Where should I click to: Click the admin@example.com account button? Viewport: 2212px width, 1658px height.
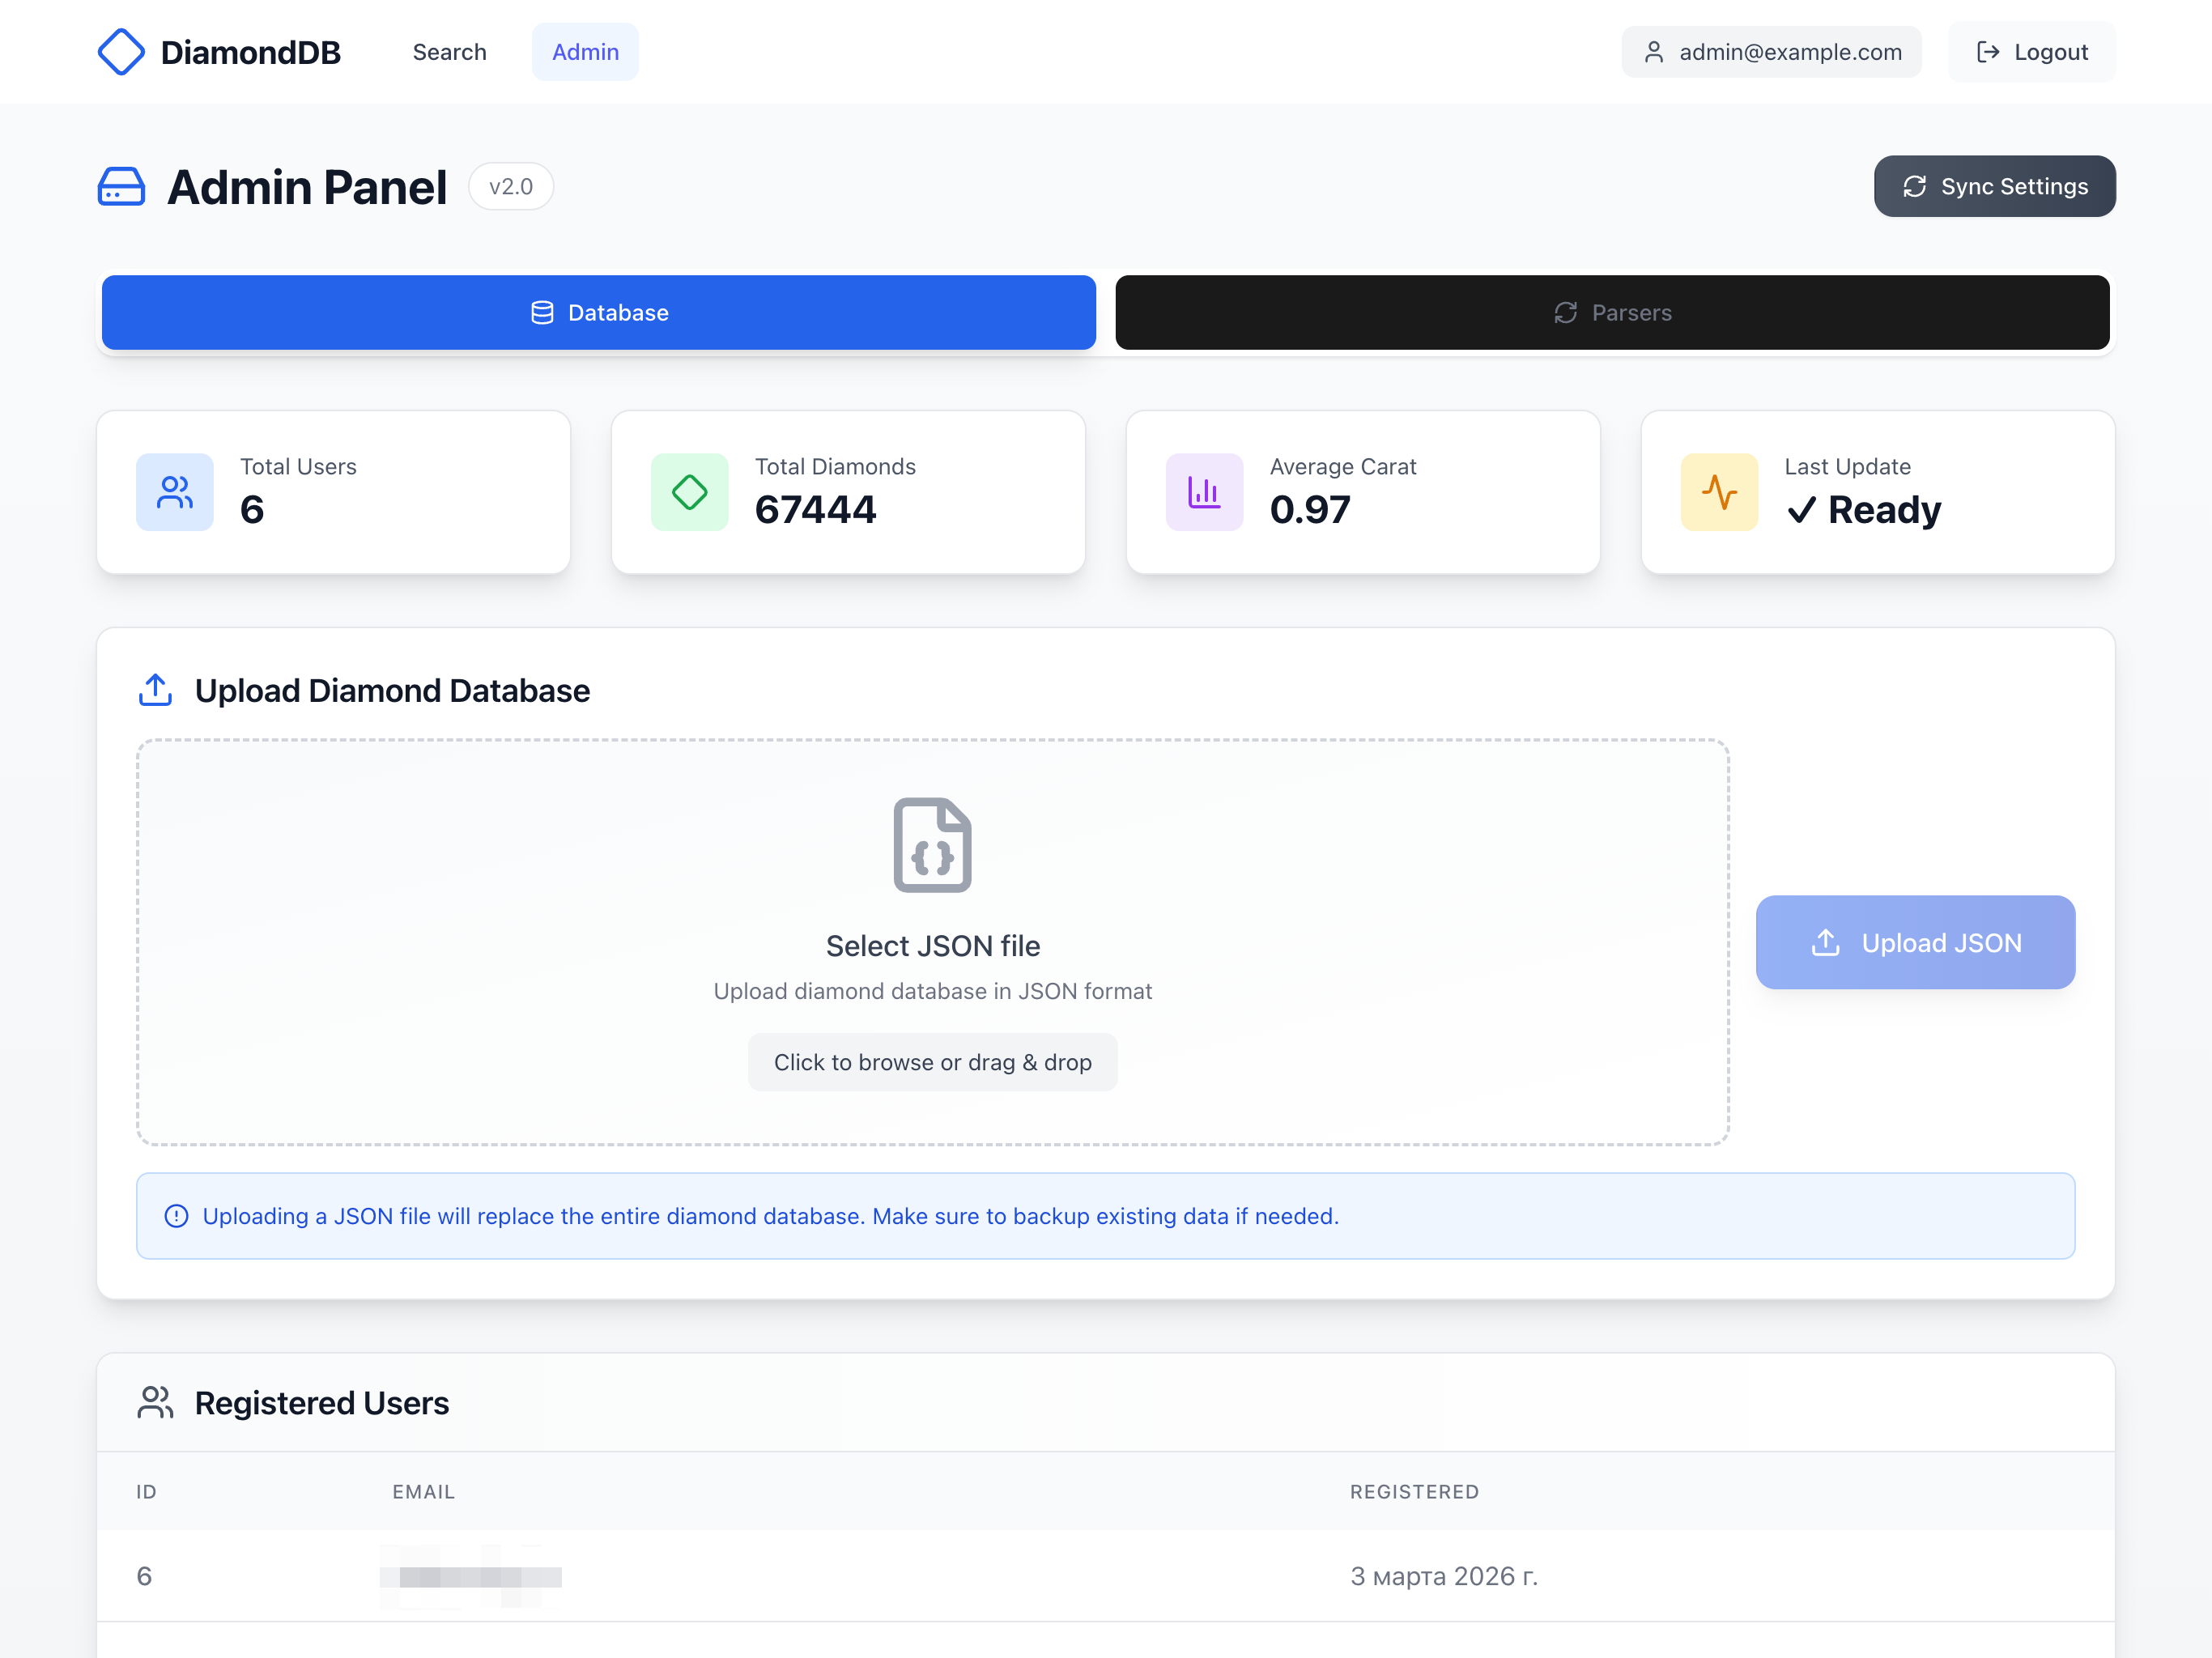[x=1772, y=52]
